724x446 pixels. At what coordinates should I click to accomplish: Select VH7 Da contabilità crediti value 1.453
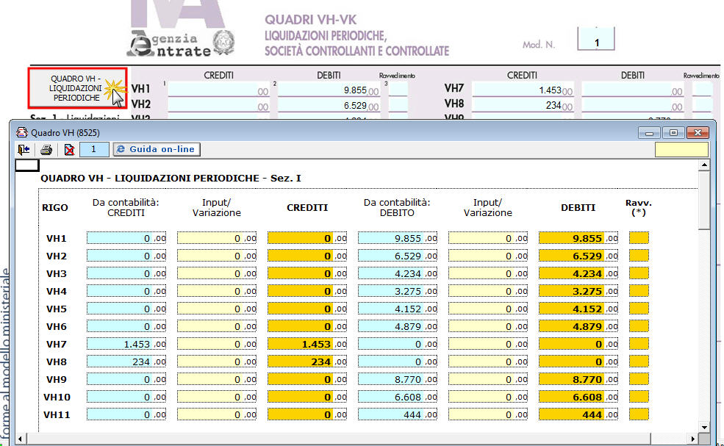click(126, 344)
